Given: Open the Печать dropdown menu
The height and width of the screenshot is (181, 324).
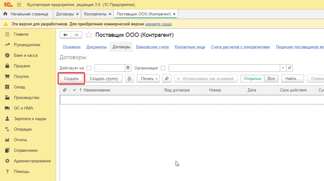Looking at the screenshot, I should pos(148,79).
